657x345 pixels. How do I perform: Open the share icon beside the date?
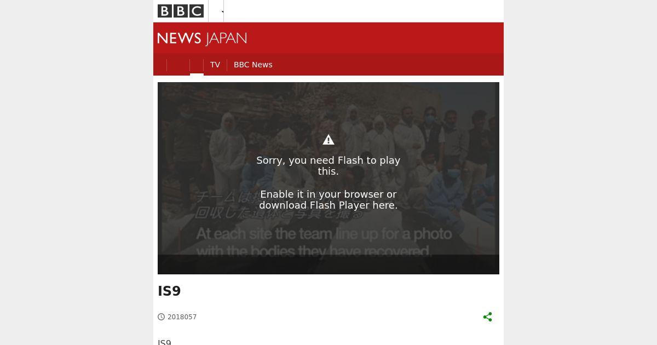488,317
